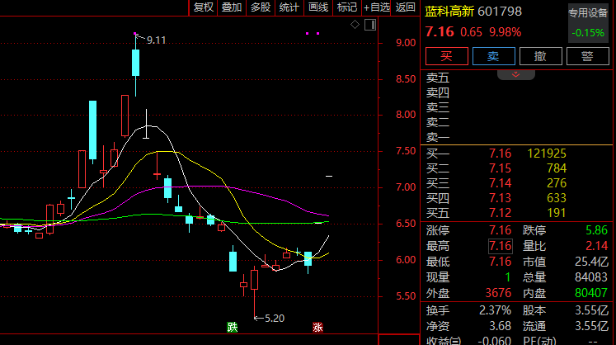The width and height of the screenshot is (616, 345).
Task: Toggle the side panel layout icon
Action: [x=370, y=25]
